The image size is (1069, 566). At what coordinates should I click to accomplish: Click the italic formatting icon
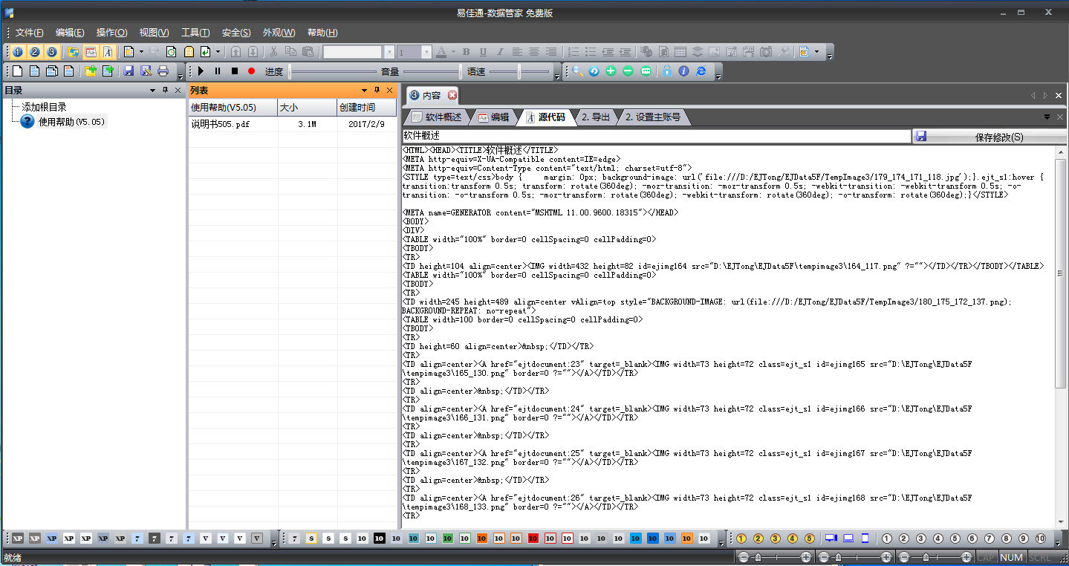point(500,52)
